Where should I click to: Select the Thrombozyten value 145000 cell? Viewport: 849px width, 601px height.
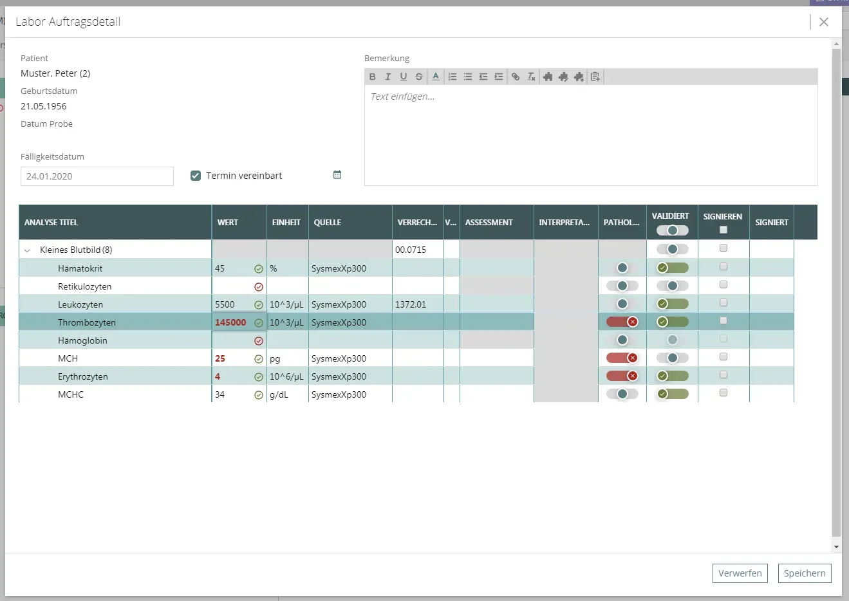(239, 322)
